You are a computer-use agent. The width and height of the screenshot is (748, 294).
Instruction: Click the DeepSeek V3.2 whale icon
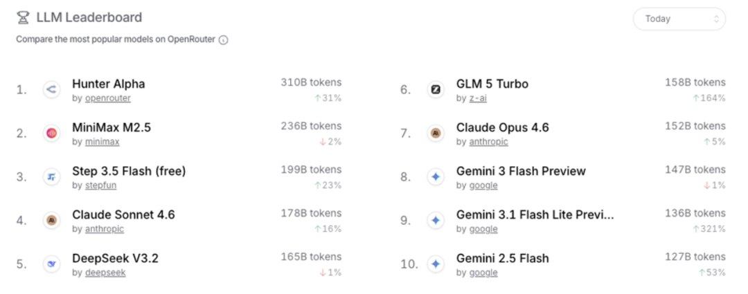coord(51,264)
